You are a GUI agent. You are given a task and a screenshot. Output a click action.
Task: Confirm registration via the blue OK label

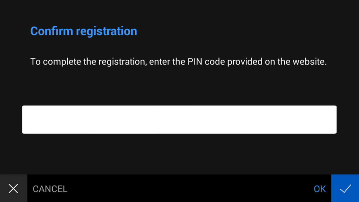[x=320, y=189]
